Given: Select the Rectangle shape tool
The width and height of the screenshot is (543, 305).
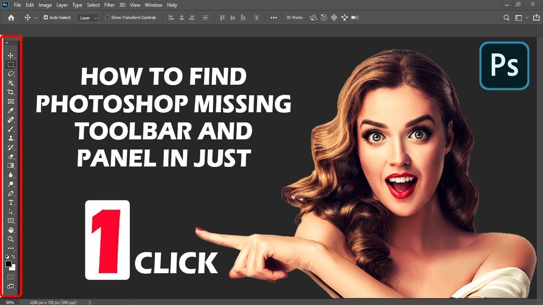Looking at the screenshot, I should click(11, 221).
